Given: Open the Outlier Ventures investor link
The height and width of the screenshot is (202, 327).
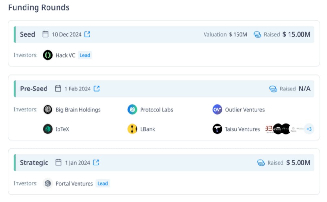Looking at the screenshot, I should pos(245,110).
